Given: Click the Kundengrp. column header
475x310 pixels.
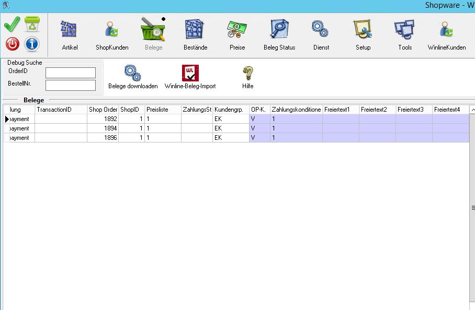Looking at the screenshot, I should click(x=231, y=110).
